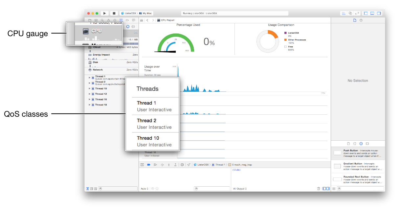Click the trash icon to clear console output
This screenshot has height=211, width=399.
(x=318, y=188)
